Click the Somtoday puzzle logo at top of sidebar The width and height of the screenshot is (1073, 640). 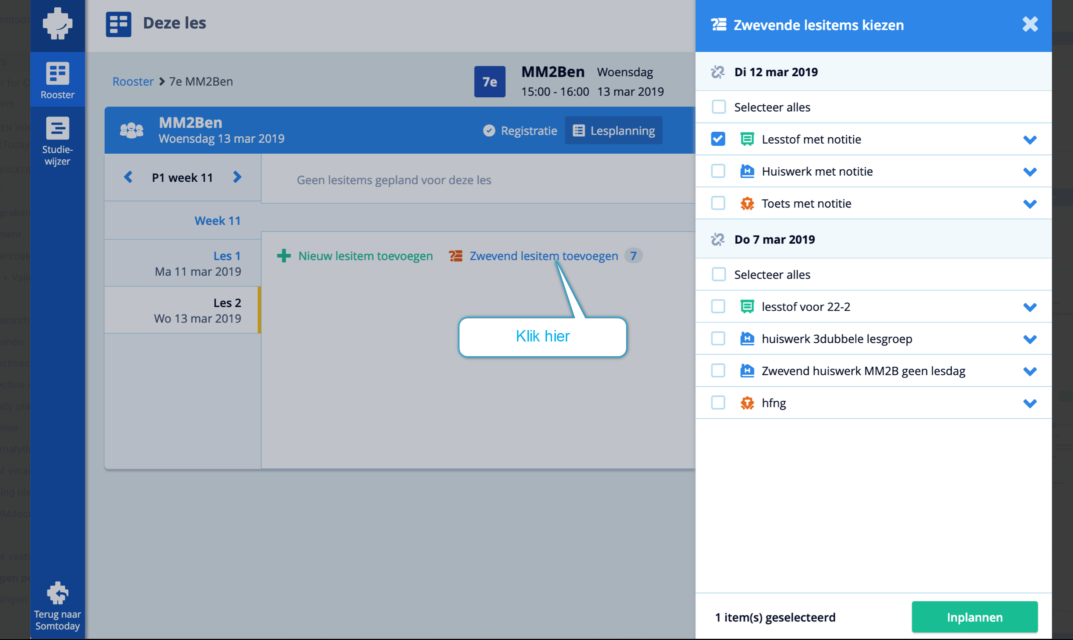click(57, 24)
